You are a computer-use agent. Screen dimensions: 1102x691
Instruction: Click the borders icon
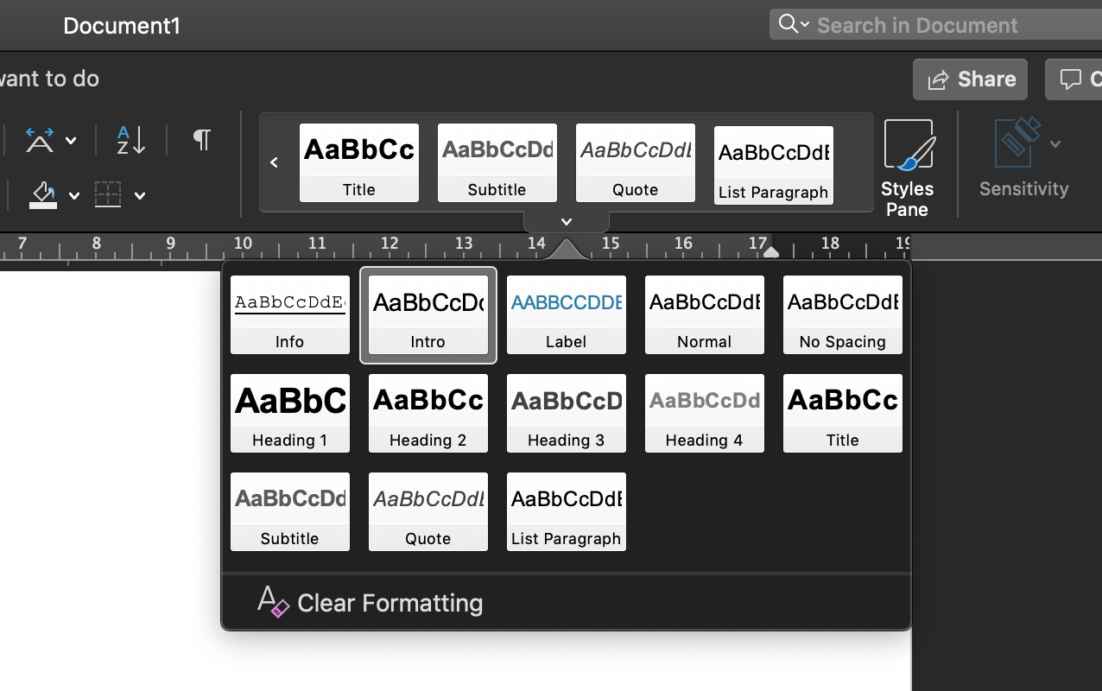(x=108, y=194)
